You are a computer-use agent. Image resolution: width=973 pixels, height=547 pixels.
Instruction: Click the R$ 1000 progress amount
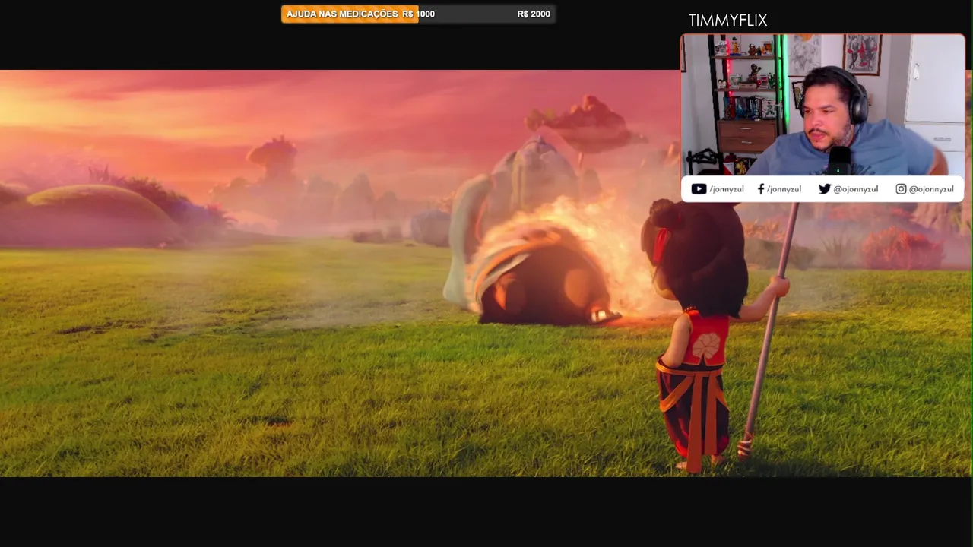419,14
